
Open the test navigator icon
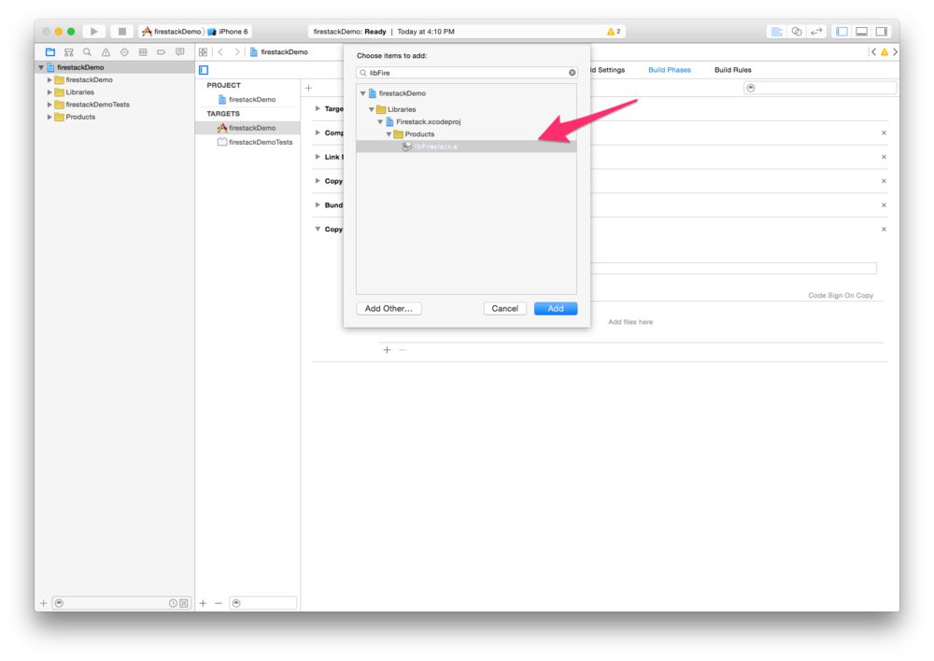tap(124, 51)
